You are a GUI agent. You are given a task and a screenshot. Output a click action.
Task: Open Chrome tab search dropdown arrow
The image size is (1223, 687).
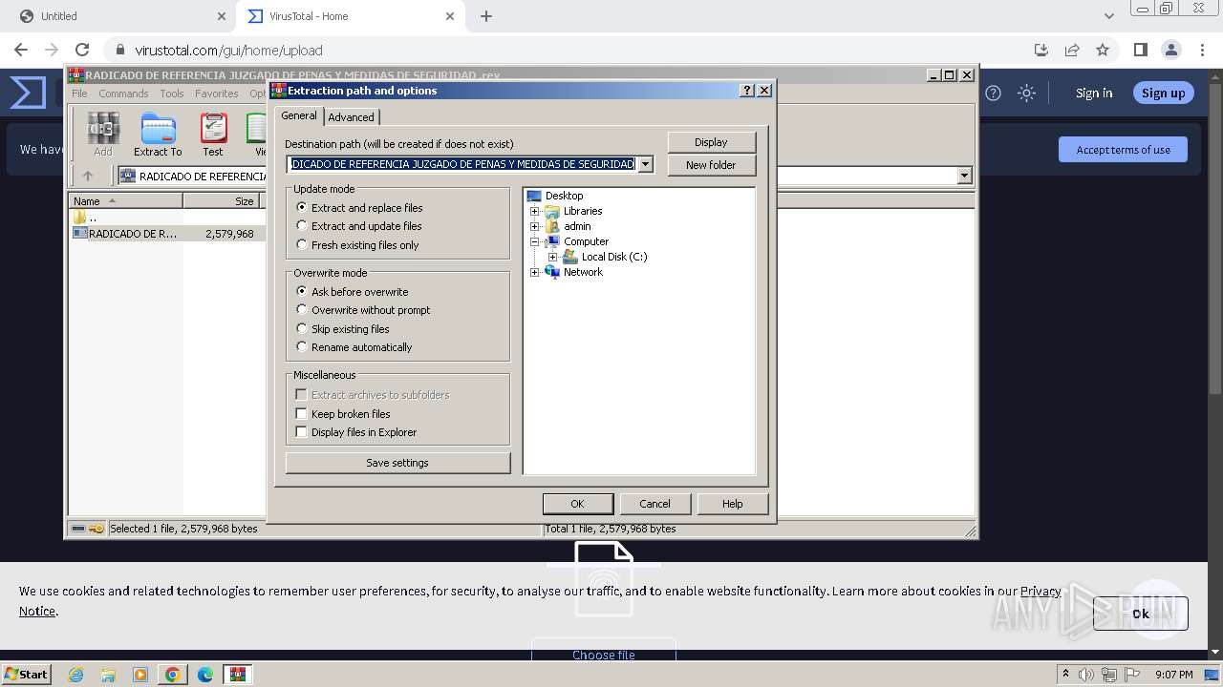point(1108,16)
